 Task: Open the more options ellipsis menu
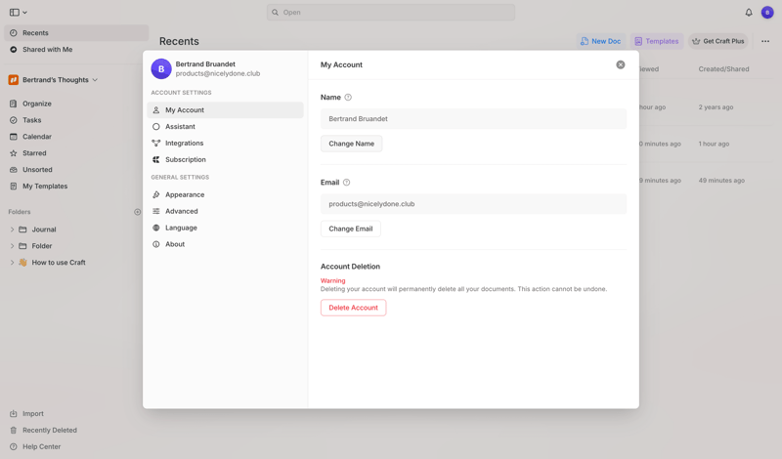(765, 41)
